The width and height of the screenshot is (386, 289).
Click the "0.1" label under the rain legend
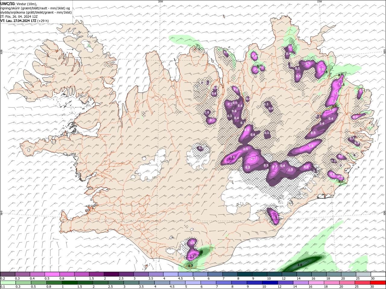coord(3,287)
